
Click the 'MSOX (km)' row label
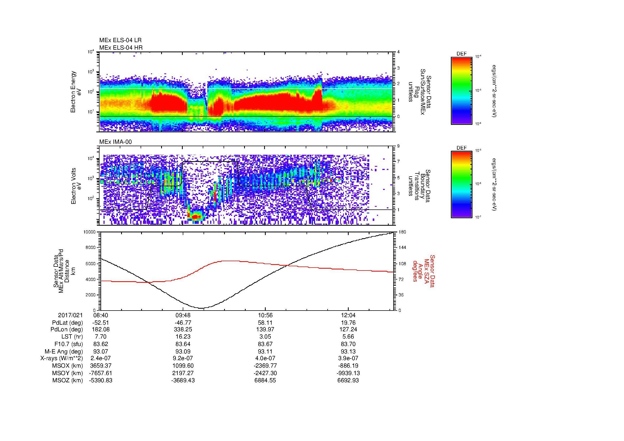[x=68, y=366]
